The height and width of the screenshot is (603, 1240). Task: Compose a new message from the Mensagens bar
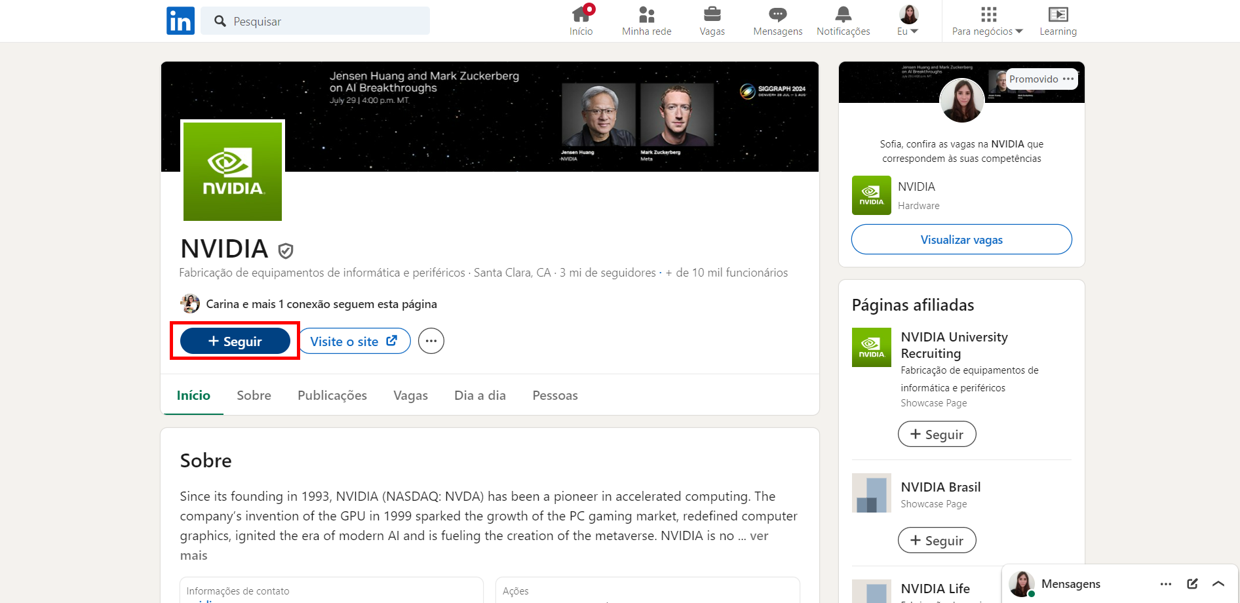click(x=1192, y=584)
